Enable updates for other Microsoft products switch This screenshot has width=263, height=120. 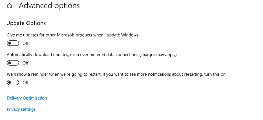click(13, 43)
